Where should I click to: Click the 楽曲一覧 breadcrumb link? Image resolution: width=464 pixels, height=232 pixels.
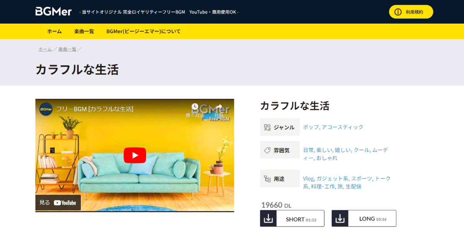click(x=67, y=49)
